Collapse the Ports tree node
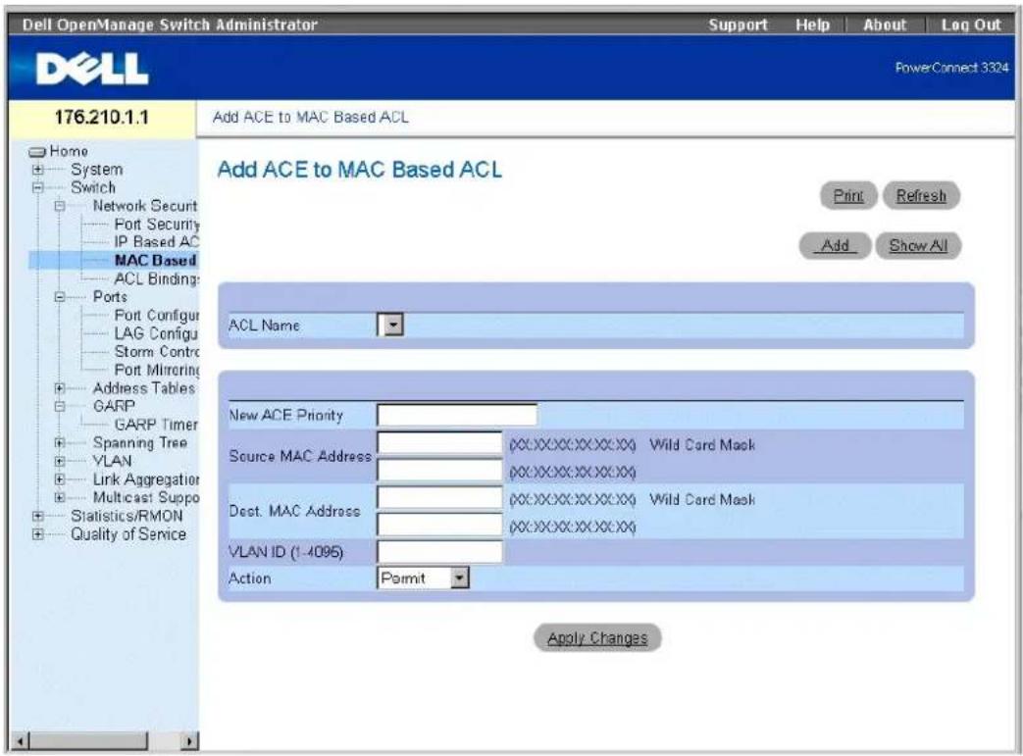Viewport: 1023px width, 756px height. point(60,297)
